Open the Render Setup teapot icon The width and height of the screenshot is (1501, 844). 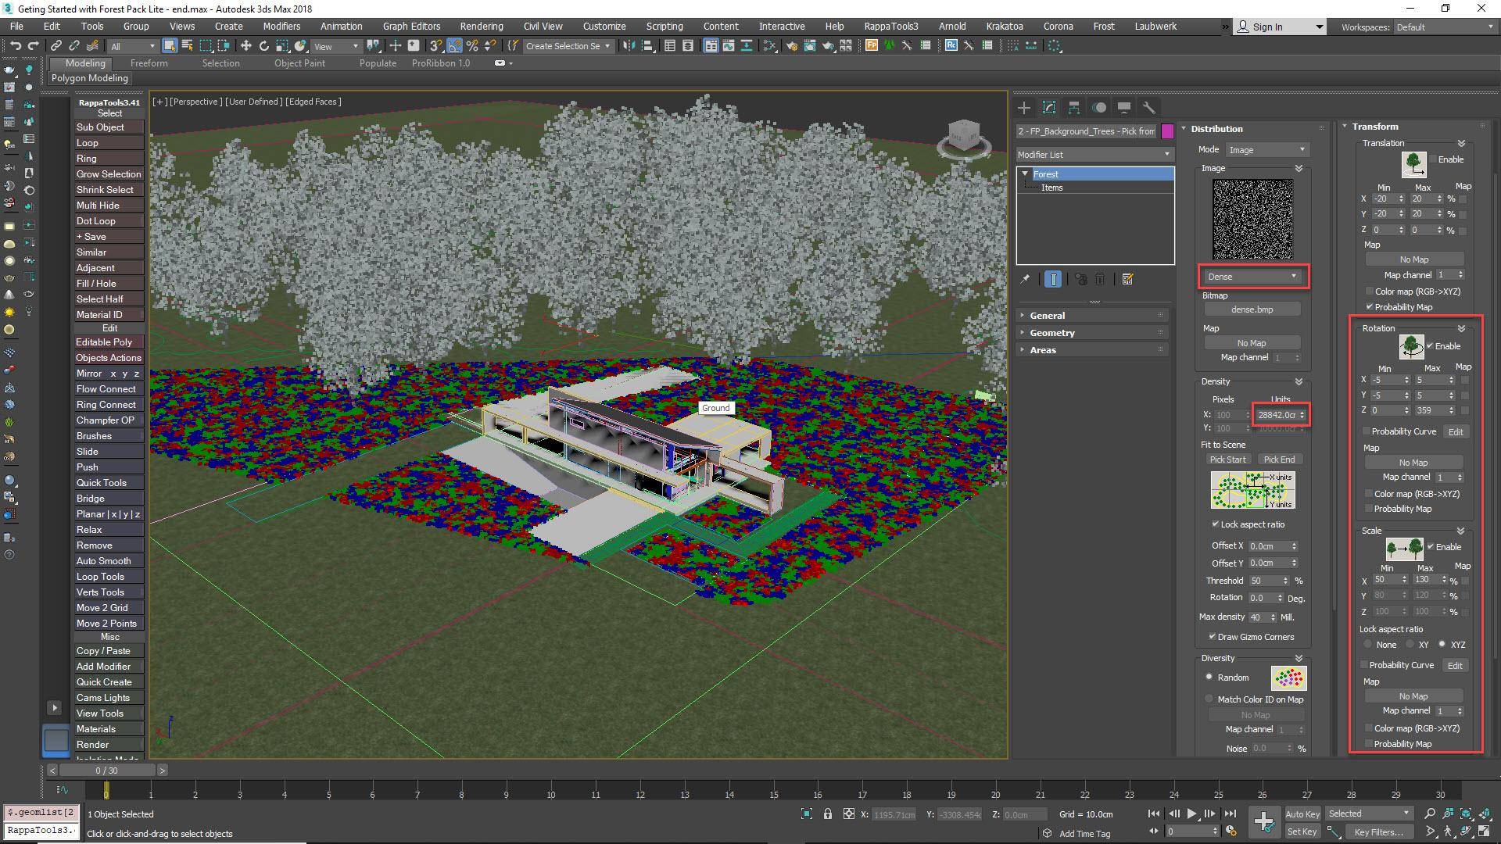793,45
